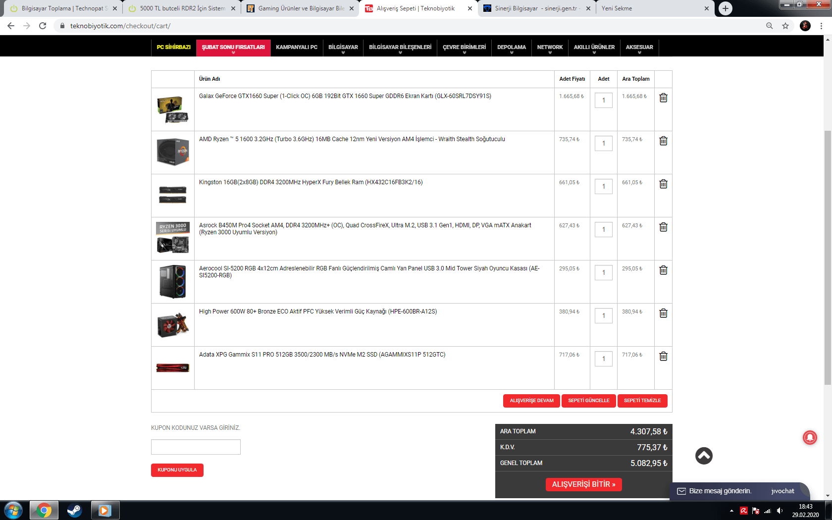Open the PC SİHİRBAZI menu item
The height and width of the screenshot is (520, 832).
coord(174,48)
